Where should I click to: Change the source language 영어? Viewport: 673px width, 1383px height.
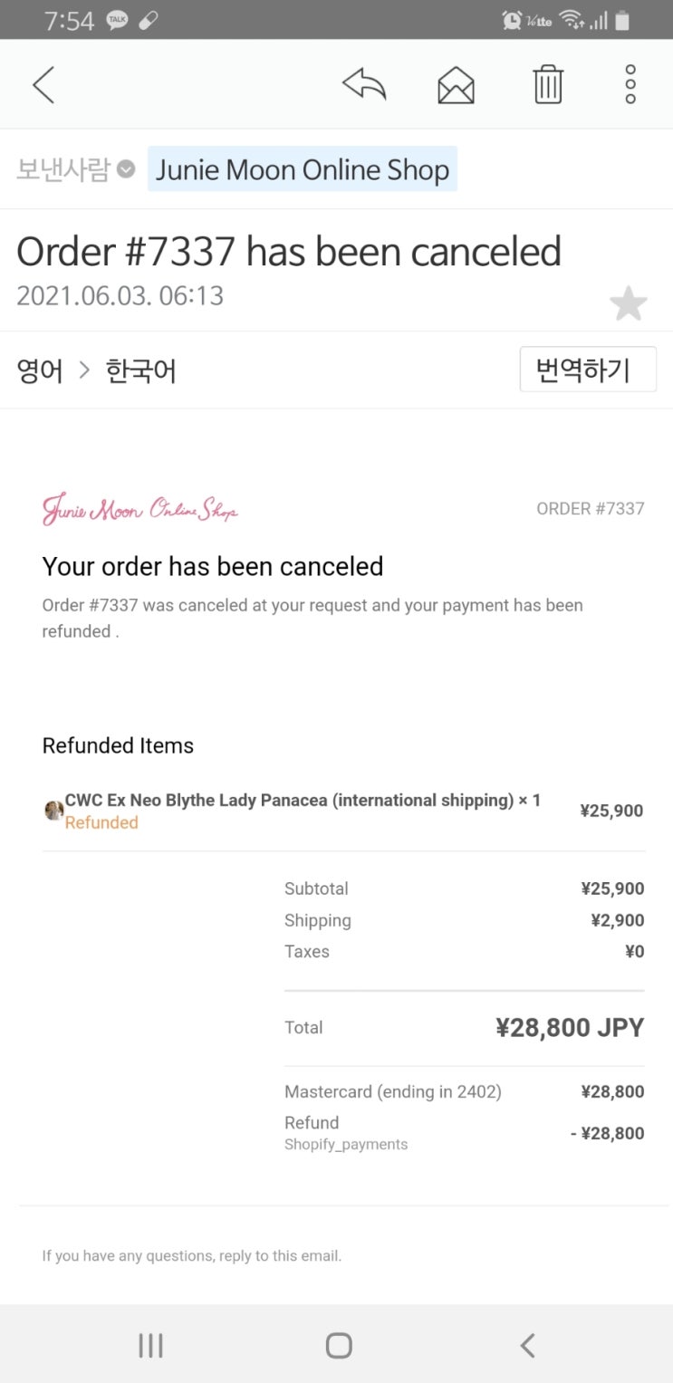pyautogui.click(x=40, y=370)
